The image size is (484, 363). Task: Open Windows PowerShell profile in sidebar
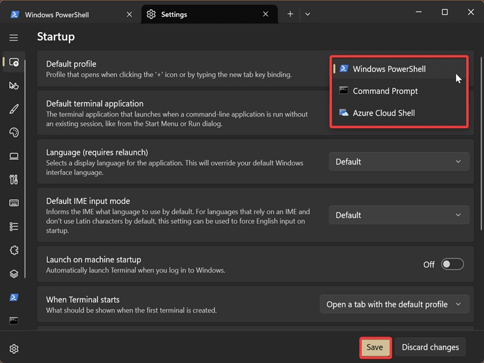tap(14, 297)
